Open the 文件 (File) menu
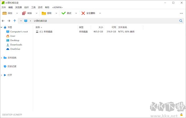The width and height of the screenshot is (186, 118). point(3,7)
